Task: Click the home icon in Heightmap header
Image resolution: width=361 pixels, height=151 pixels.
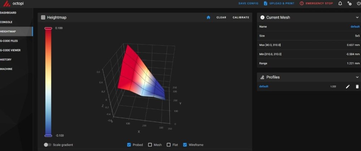Action: [x=208, y=17]
